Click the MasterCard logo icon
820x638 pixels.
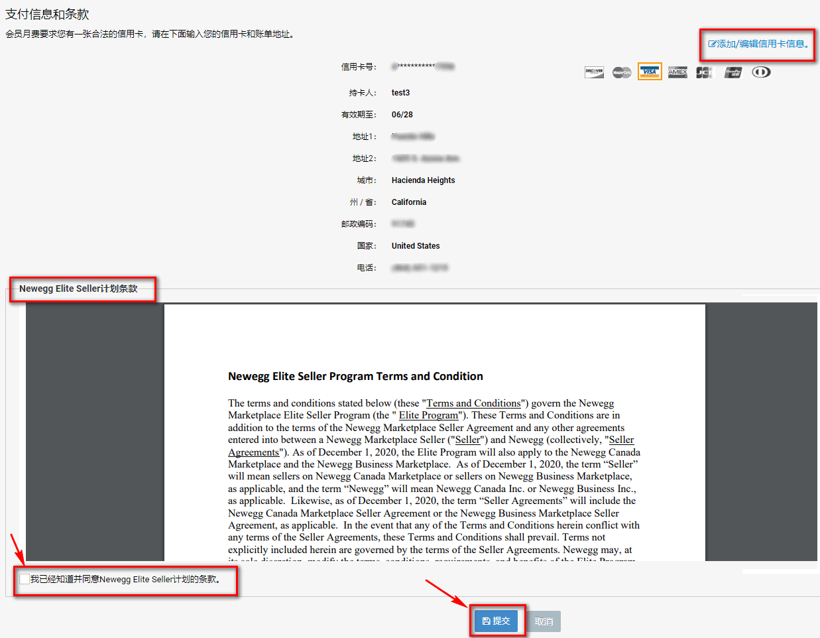pos(622,72)
